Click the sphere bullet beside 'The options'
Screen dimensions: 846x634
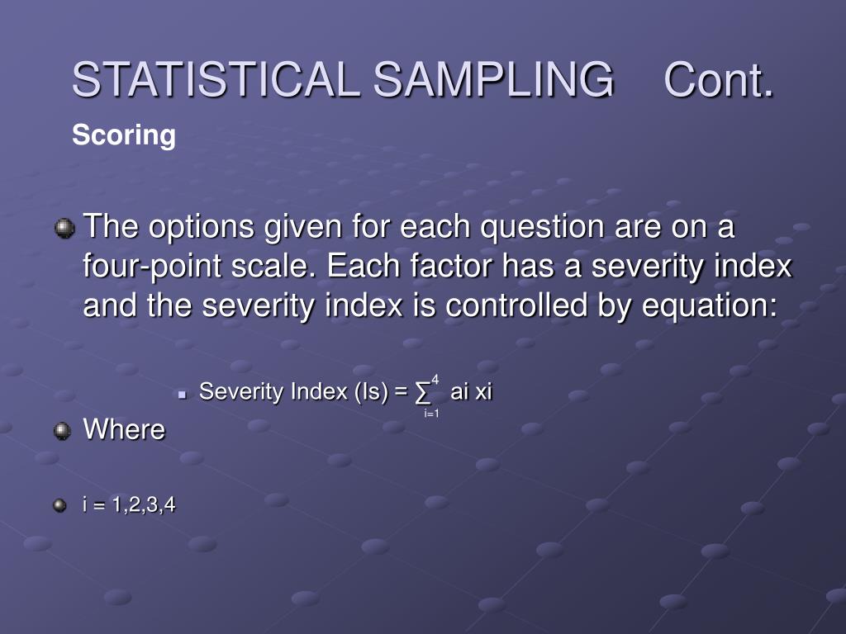pyautogui.click(x=64, y=228)
